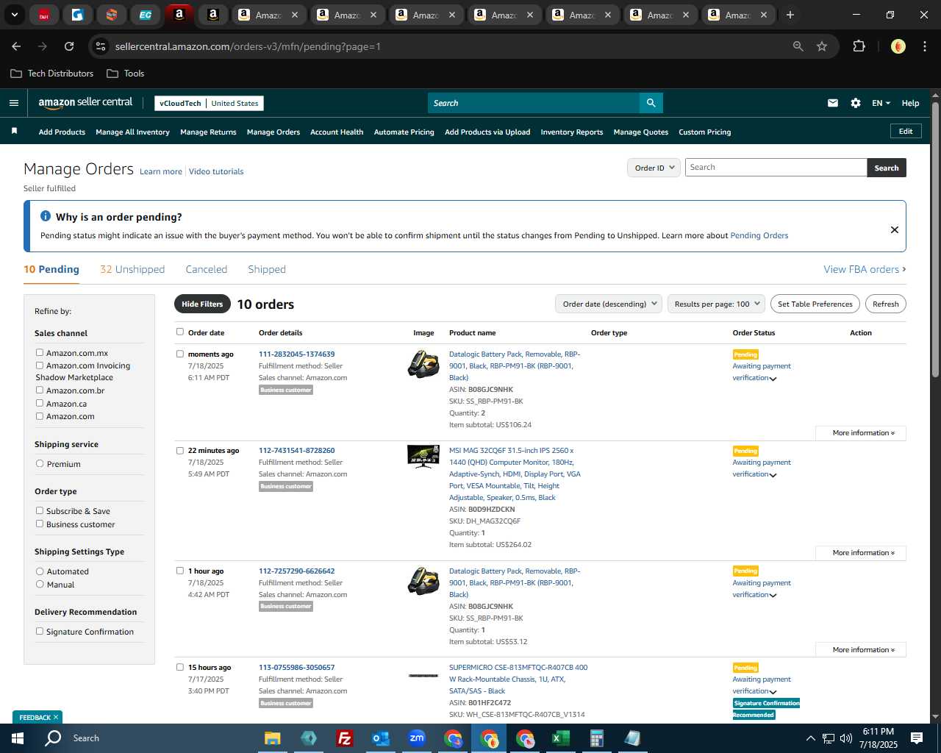
Task: Open the EN language dropdown
Action: coord(881,103)
